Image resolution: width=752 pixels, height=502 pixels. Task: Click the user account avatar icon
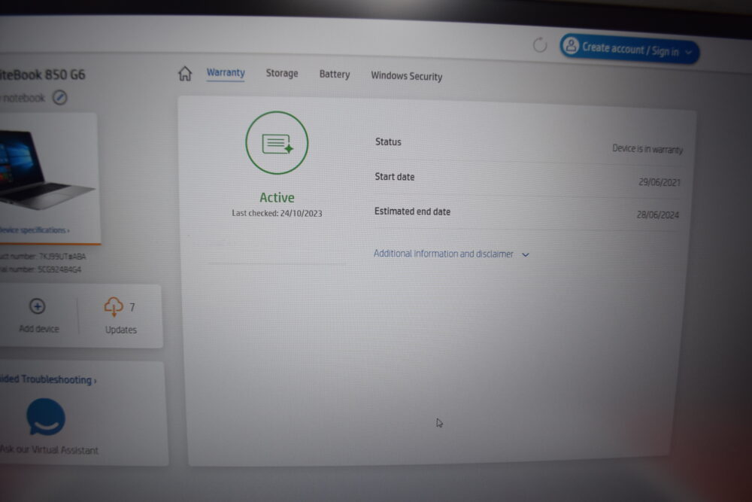pyautogui.click(x=571, y=46)
